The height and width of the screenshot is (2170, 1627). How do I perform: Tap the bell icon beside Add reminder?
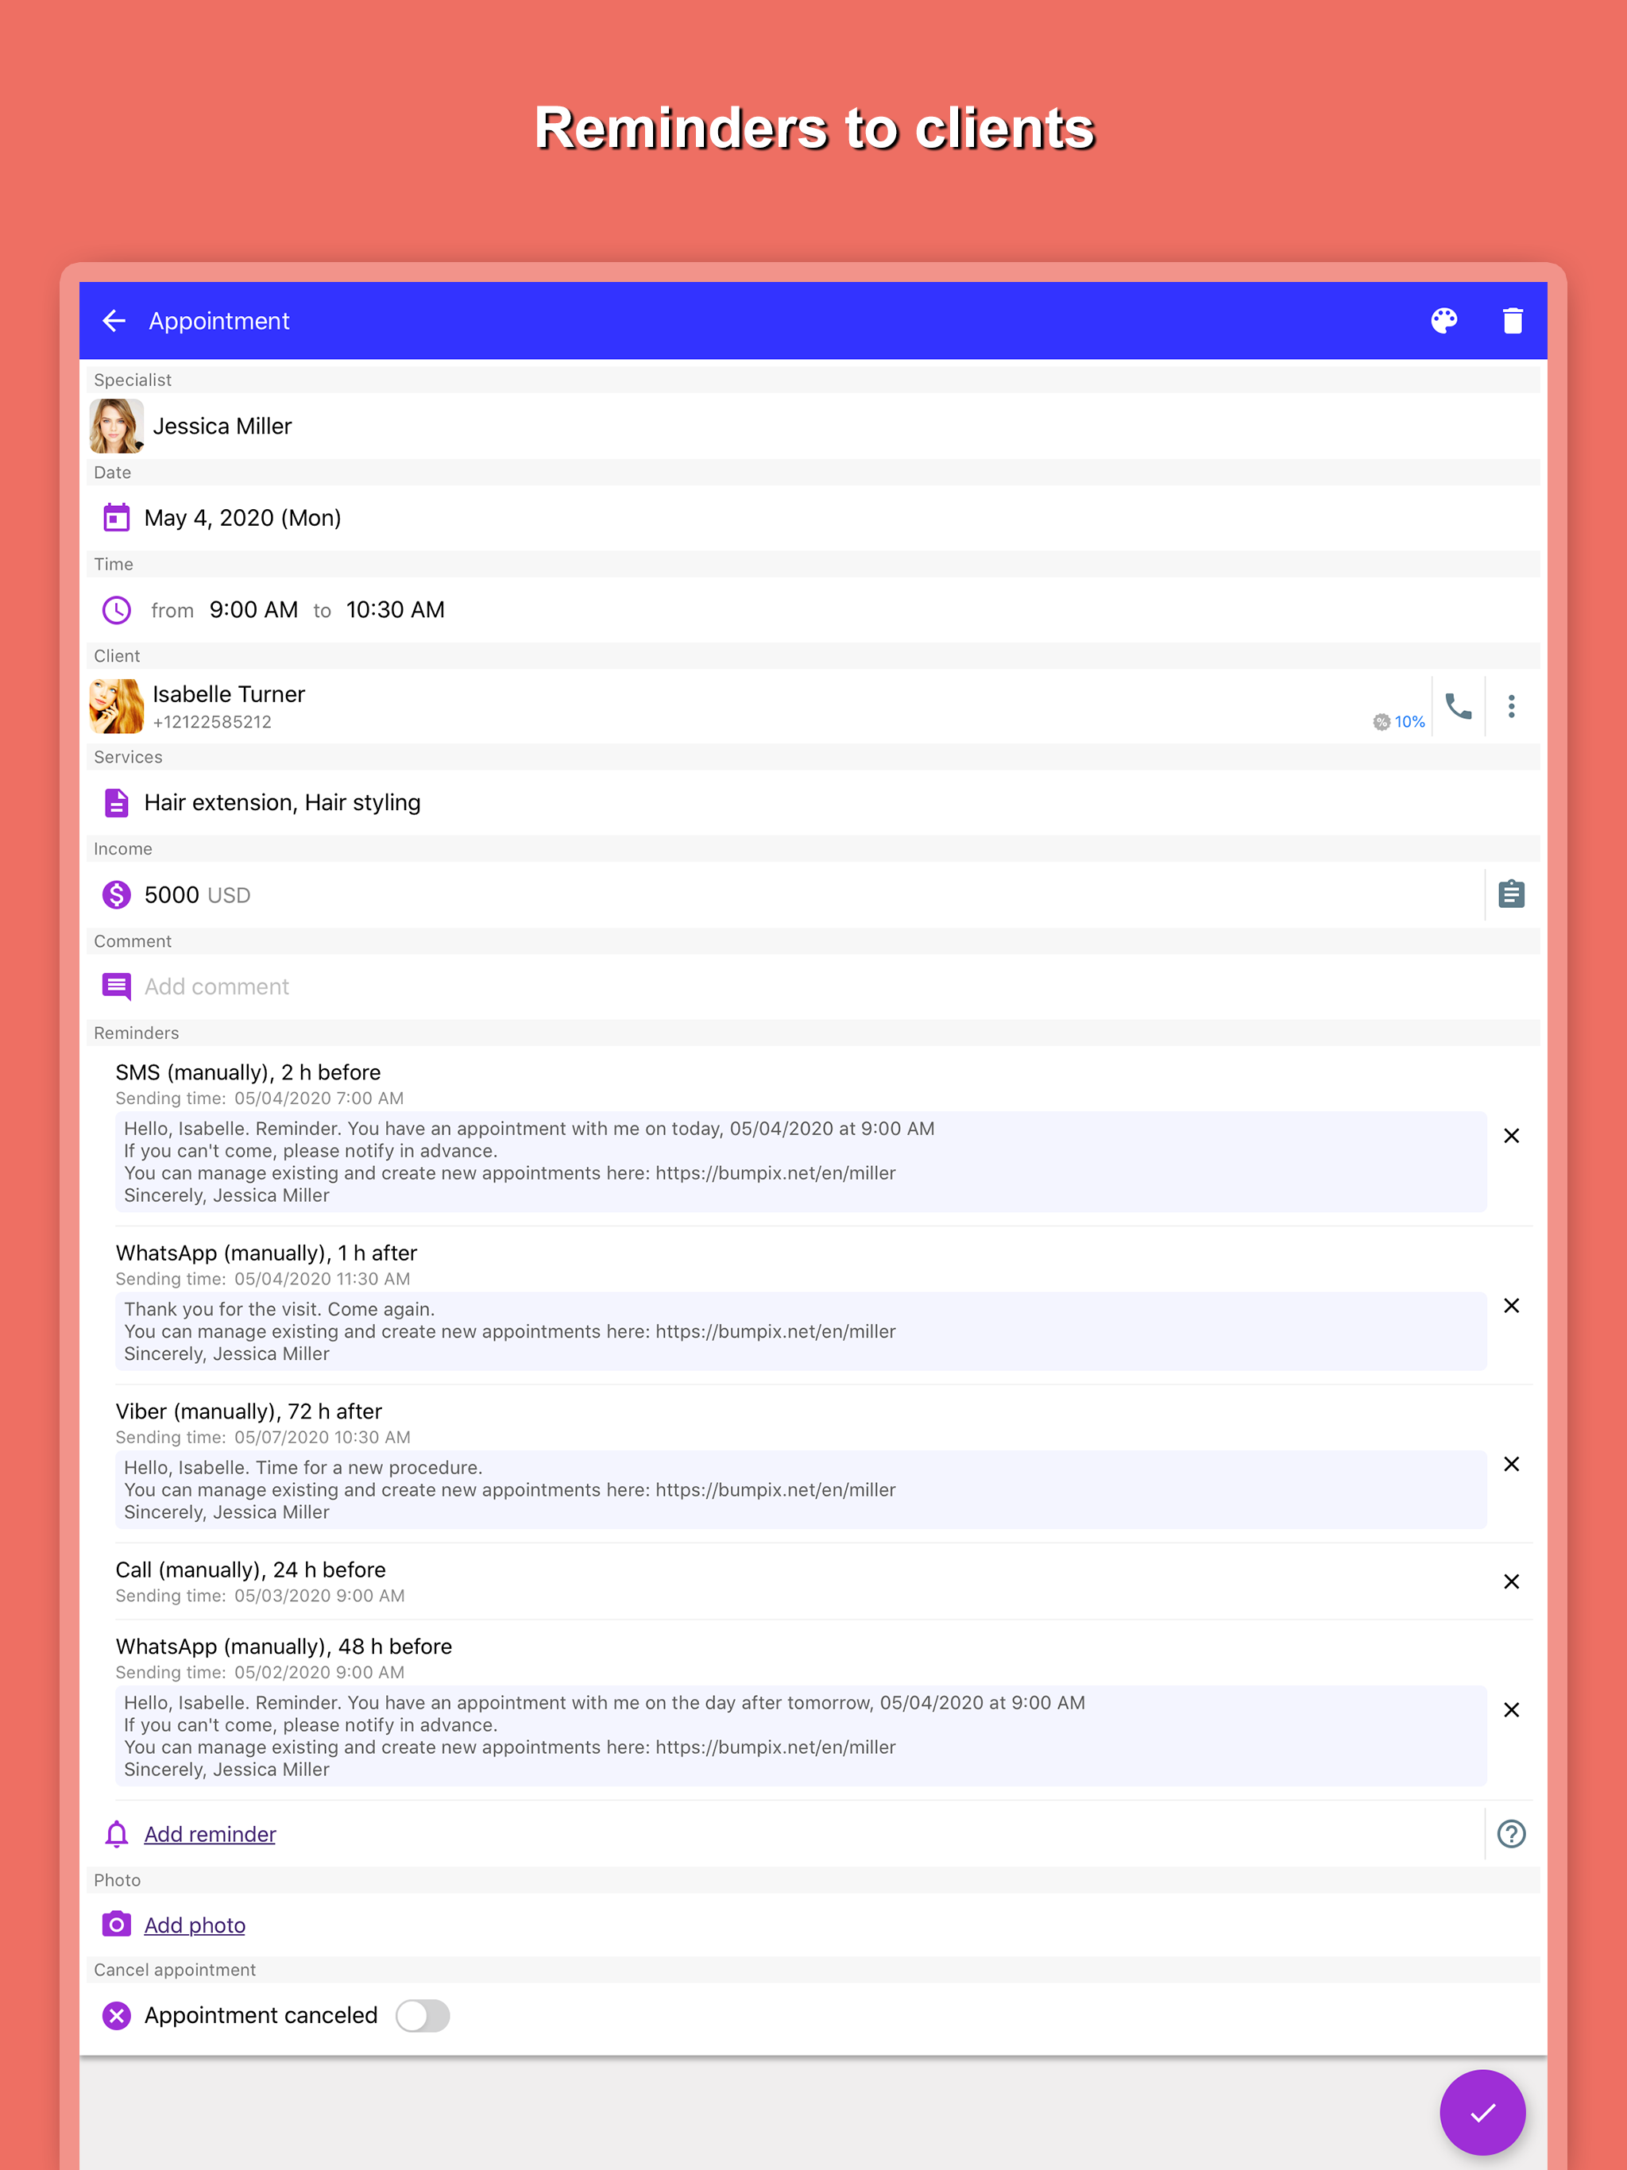(116, 1833)
